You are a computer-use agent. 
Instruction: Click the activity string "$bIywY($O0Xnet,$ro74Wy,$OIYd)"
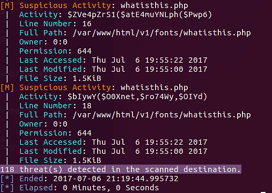click(x=137, y=97)
